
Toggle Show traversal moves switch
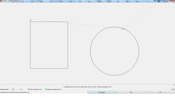(28, 89)
